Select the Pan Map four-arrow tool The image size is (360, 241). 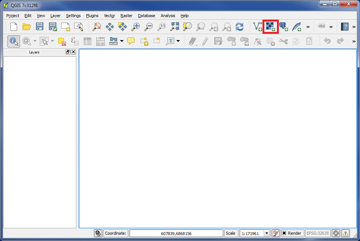tap(109, 27)
